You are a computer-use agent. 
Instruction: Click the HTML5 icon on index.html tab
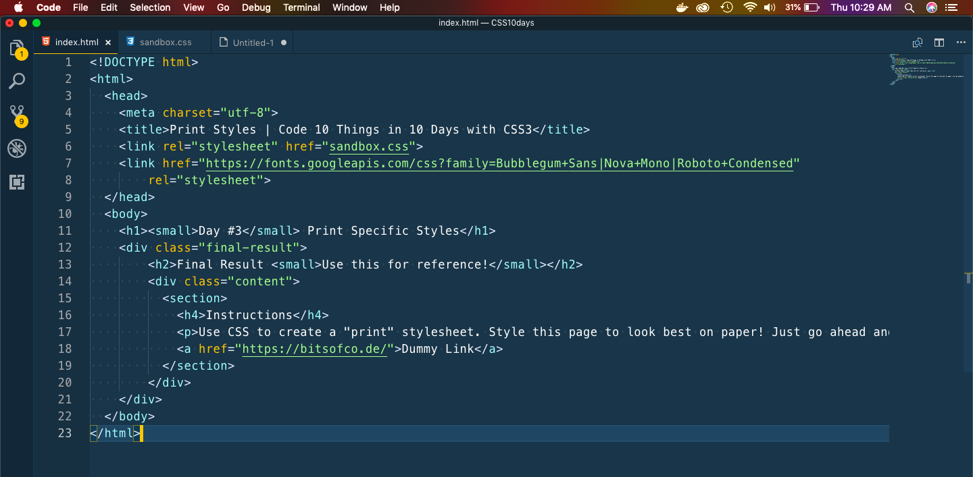coord(45,42)
